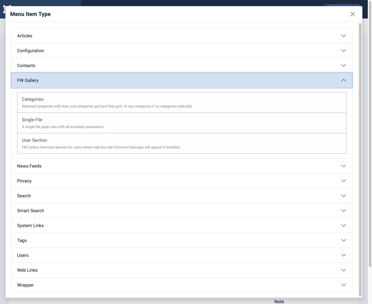
Task: Select the Single File menu item type
Action: point(181,123)
